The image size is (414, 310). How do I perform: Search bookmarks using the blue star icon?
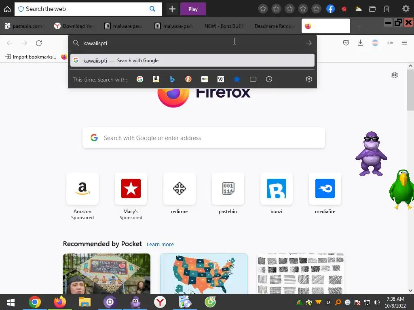[237, 79]
